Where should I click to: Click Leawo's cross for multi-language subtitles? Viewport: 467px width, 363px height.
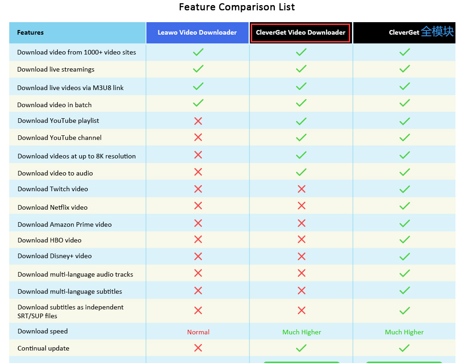[x=198, y=291]
